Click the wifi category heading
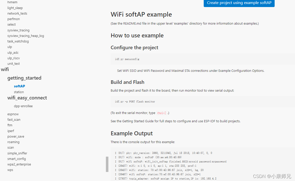295x181 pixels. pyautogui.click(x=5, y=70)
